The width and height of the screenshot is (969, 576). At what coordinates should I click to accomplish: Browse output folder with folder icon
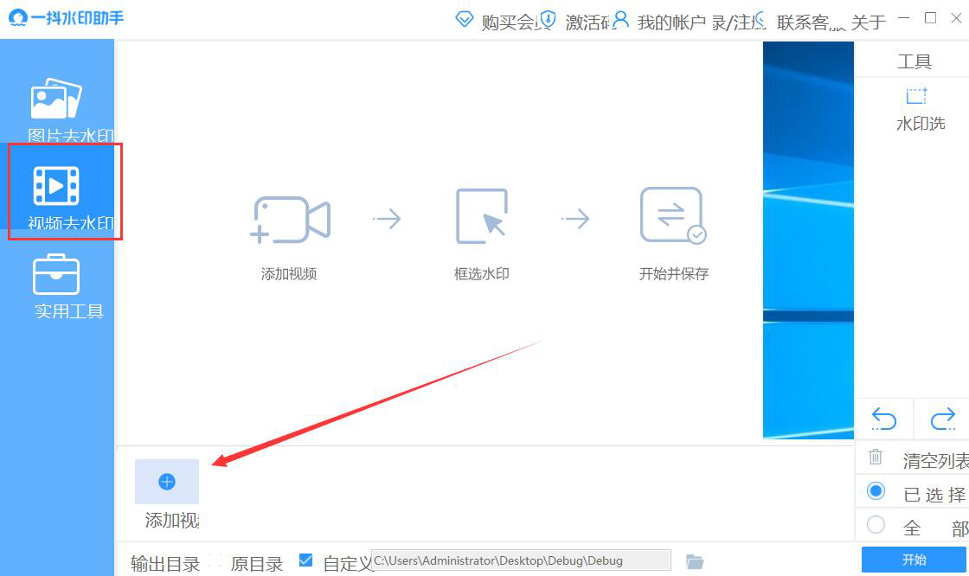(695, 561)
